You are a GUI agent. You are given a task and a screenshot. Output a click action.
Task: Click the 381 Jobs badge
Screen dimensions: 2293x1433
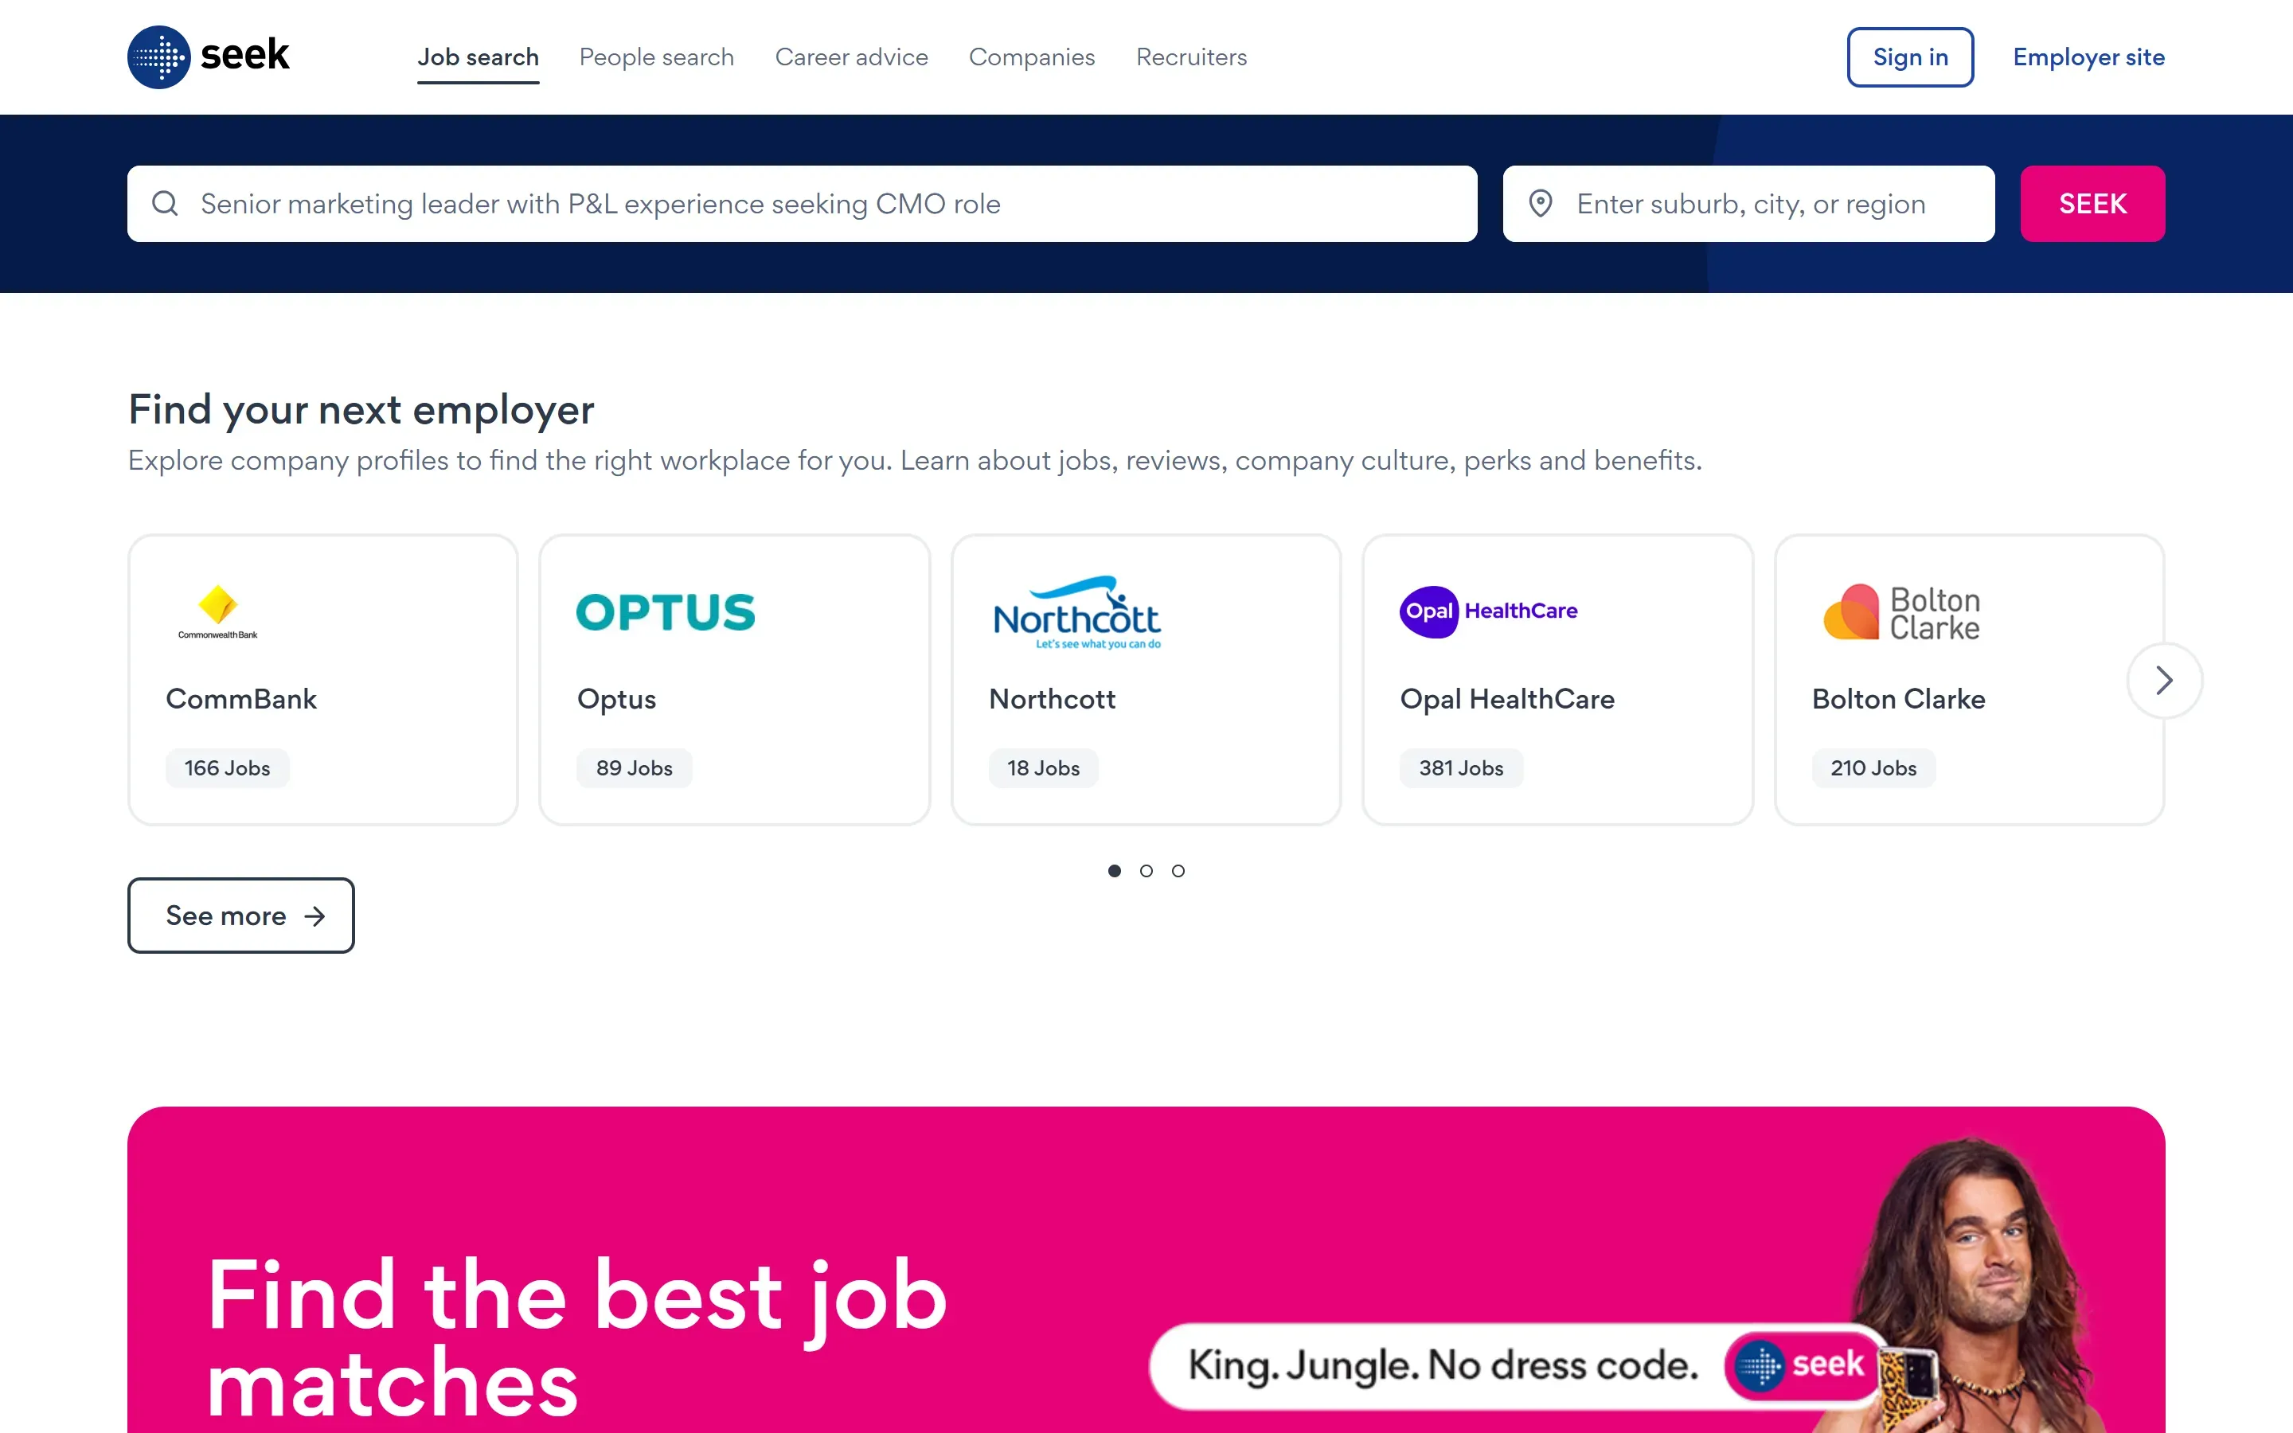tap(1461, 768)
